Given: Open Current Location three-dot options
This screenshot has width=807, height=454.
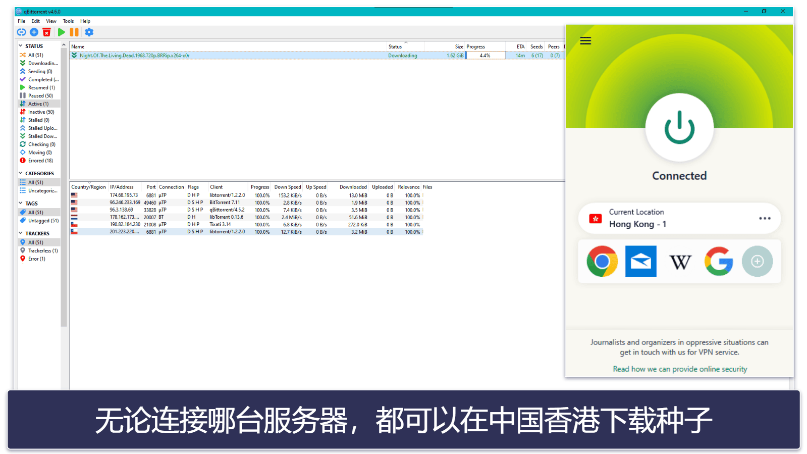Looking at the screenshot, I should [765, 218].
